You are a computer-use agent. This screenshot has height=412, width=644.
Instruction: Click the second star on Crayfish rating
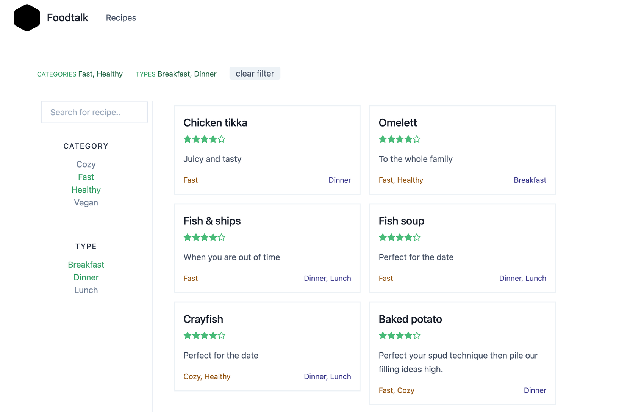196,335
